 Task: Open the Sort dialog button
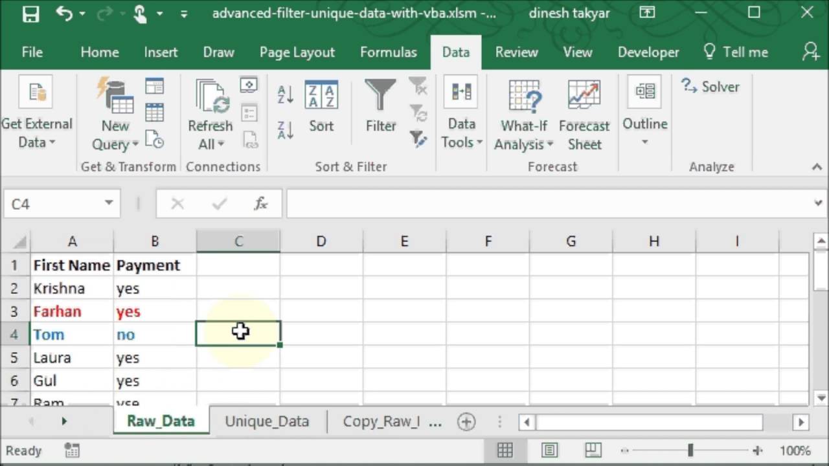tap(321, 107)
